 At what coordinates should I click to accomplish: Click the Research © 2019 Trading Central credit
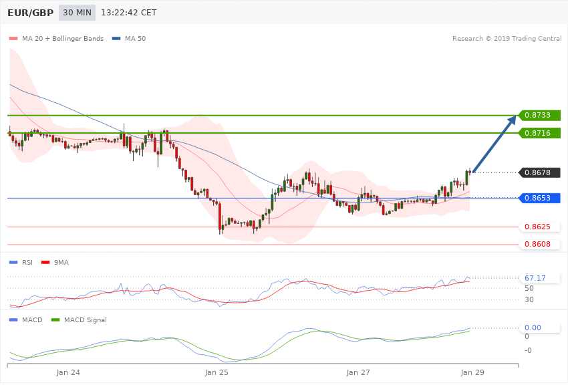(507, 38)
